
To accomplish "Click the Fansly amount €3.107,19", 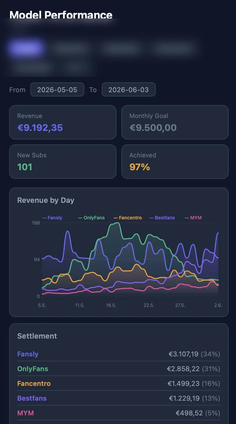I will (184, 354).
